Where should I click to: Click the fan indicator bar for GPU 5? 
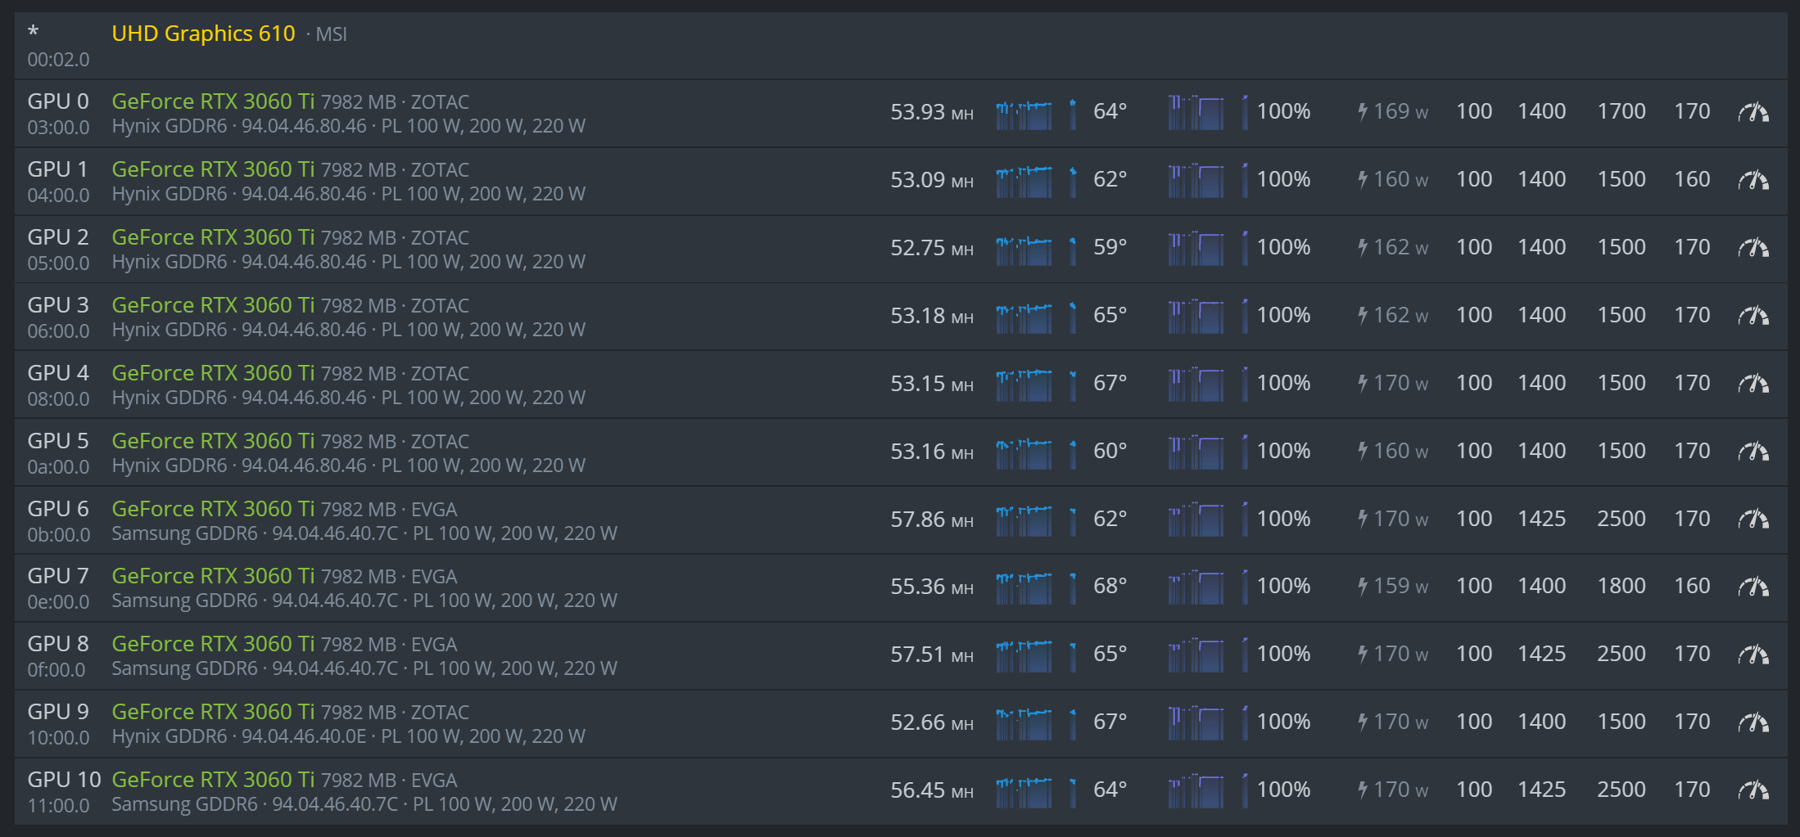pos(1245,452)
